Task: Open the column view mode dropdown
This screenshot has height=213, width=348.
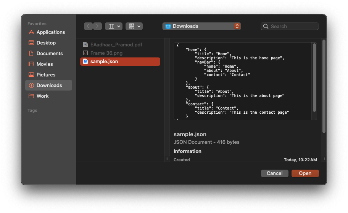Action: click(x=114, y=26)
